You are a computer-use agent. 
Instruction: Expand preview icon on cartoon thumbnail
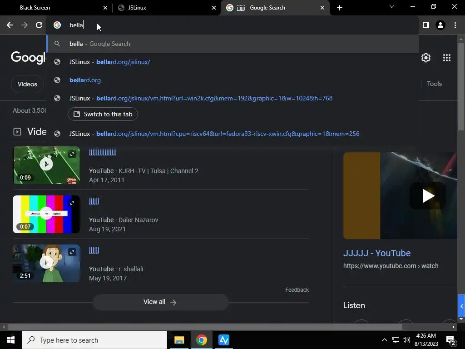72,252
